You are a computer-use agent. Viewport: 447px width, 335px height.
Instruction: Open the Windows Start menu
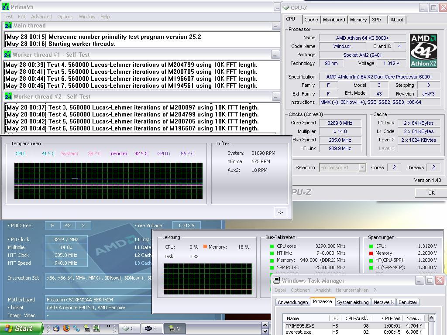(x=21, y=328)
